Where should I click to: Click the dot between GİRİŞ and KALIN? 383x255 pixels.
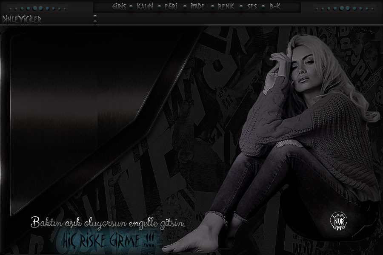(131, 7)
